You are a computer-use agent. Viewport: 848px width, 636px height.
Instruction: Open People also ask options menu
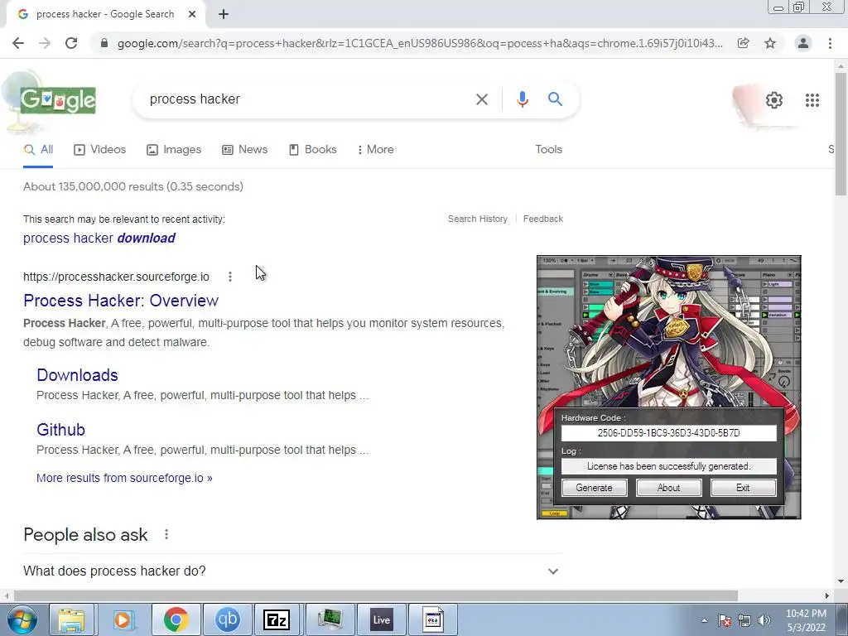click(x=166, y=534)
